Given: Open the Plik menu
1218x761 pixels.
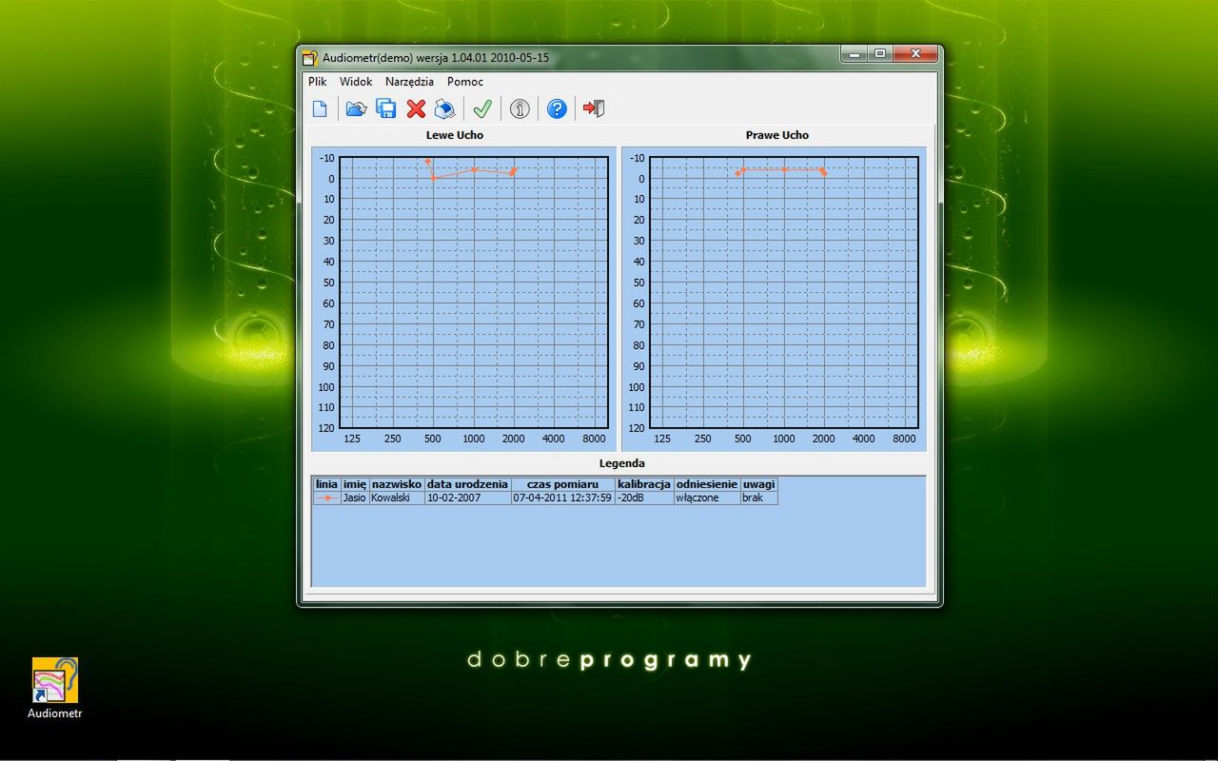Looking at the screenshot, I should coord(317,82).
